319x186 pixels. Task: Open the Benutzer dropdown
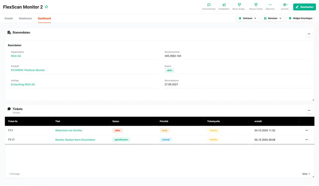(273, 18)
